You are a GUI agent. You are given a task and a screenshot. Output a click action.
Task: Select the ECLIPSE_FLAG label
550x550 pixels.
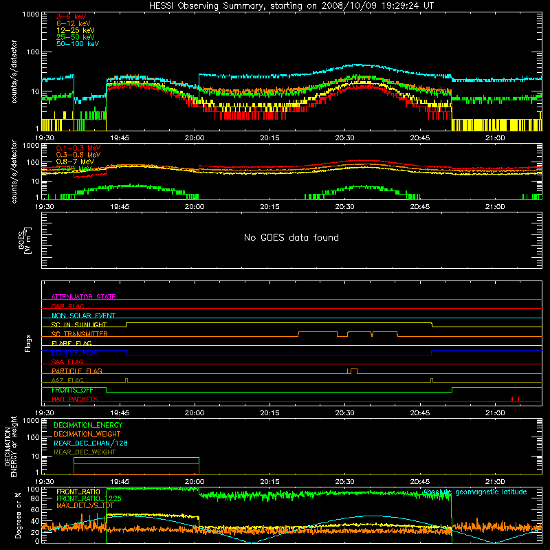[x=75, y=353]
